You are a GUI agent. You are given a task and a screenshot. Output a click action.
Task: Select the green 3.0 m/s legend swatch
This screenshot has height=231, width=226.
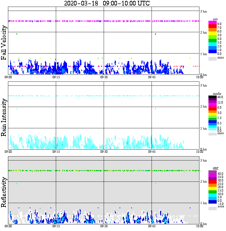pyautogui.click(x=212, y=40)
